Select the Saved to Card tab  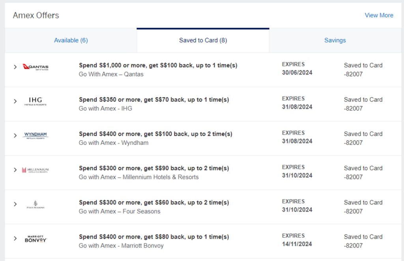click(x=202, y=40)
